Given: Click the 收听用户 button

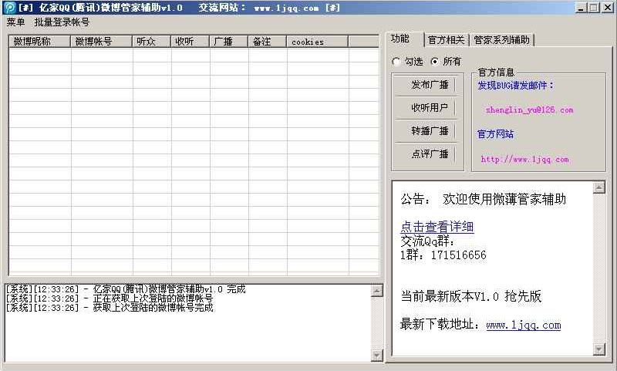Looking at the screenshot, I should pyautogui.click(x=427, y=108).
